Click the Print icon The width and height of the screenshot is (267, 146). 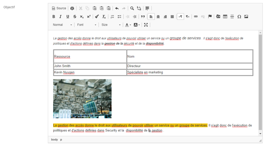72,8
